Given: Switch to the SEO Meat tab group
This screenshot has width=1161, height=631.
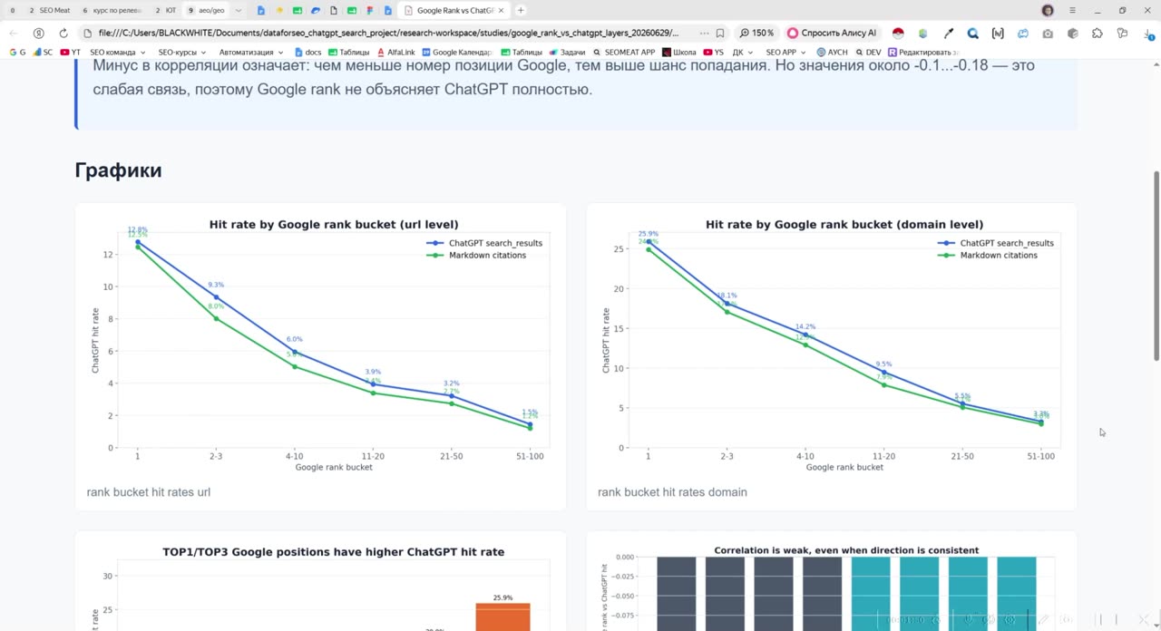Looking at the screenshot, I should pyautogui.click(x=48, y=11).
